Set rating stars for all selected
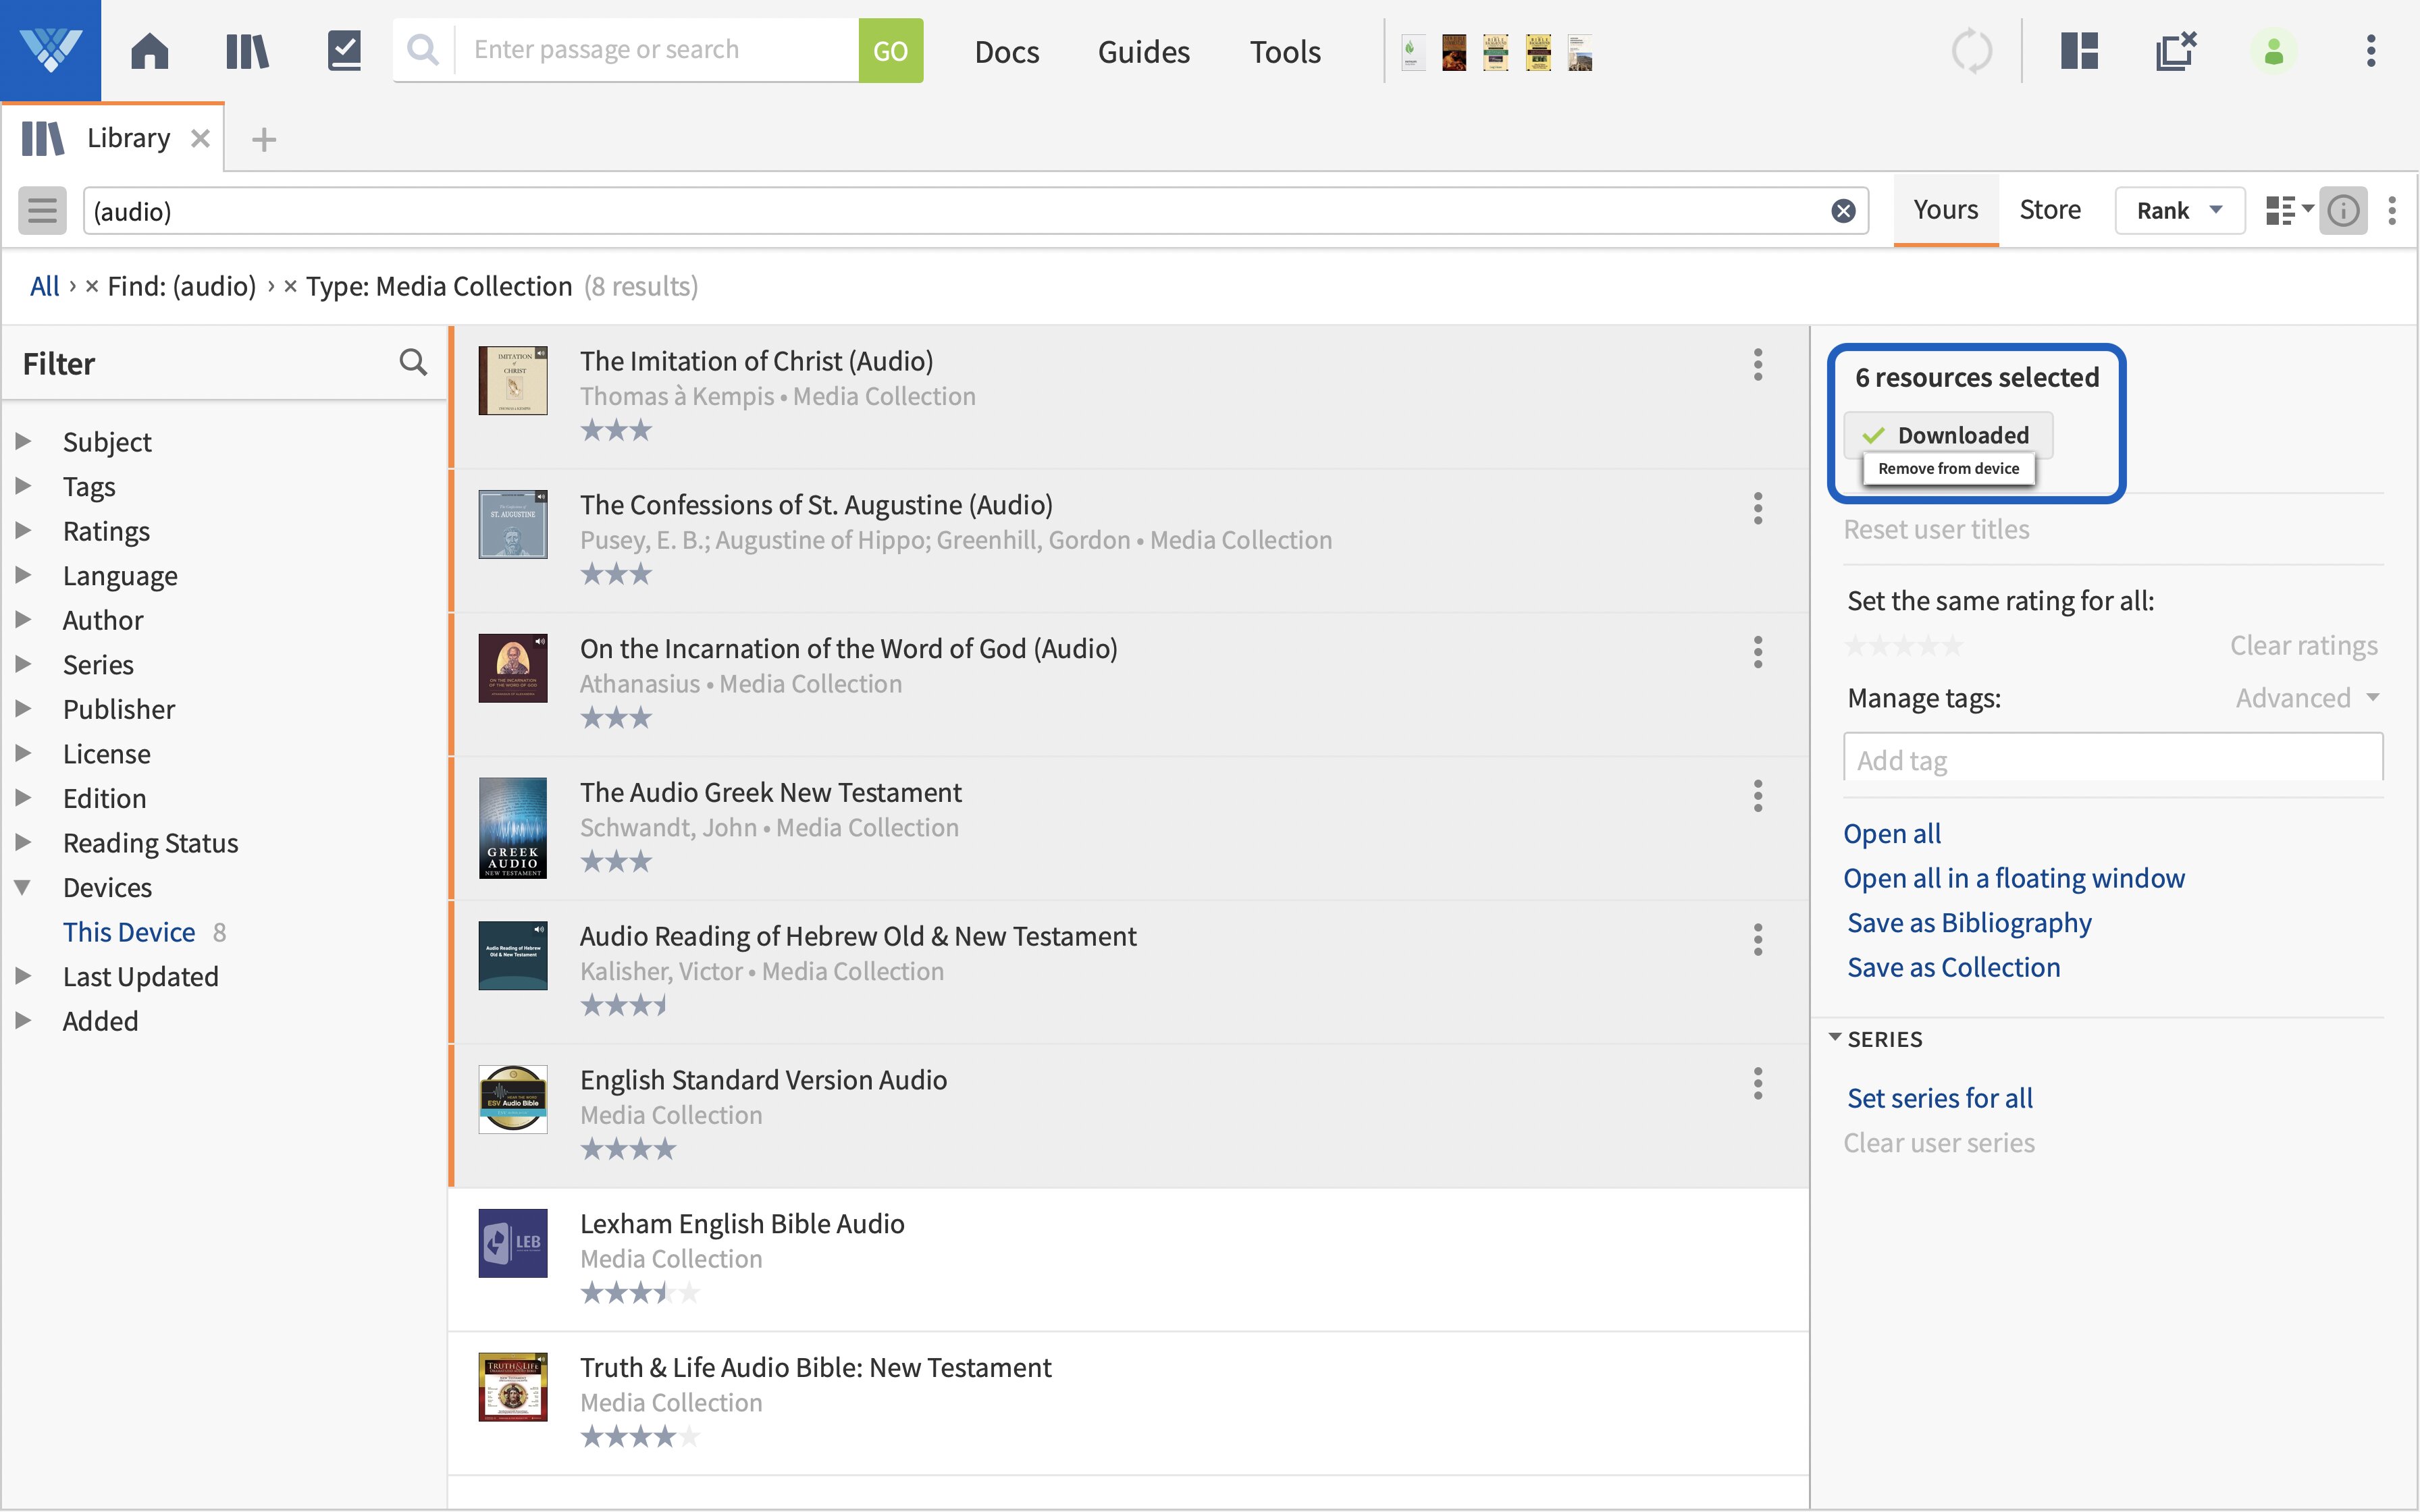Screen dimensions: 2420x1512 pyautogui.click(x=1904, y=646)
